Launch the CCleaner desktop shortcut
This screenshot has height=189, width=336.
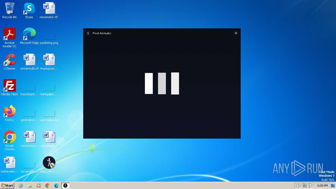pos(9,62)
